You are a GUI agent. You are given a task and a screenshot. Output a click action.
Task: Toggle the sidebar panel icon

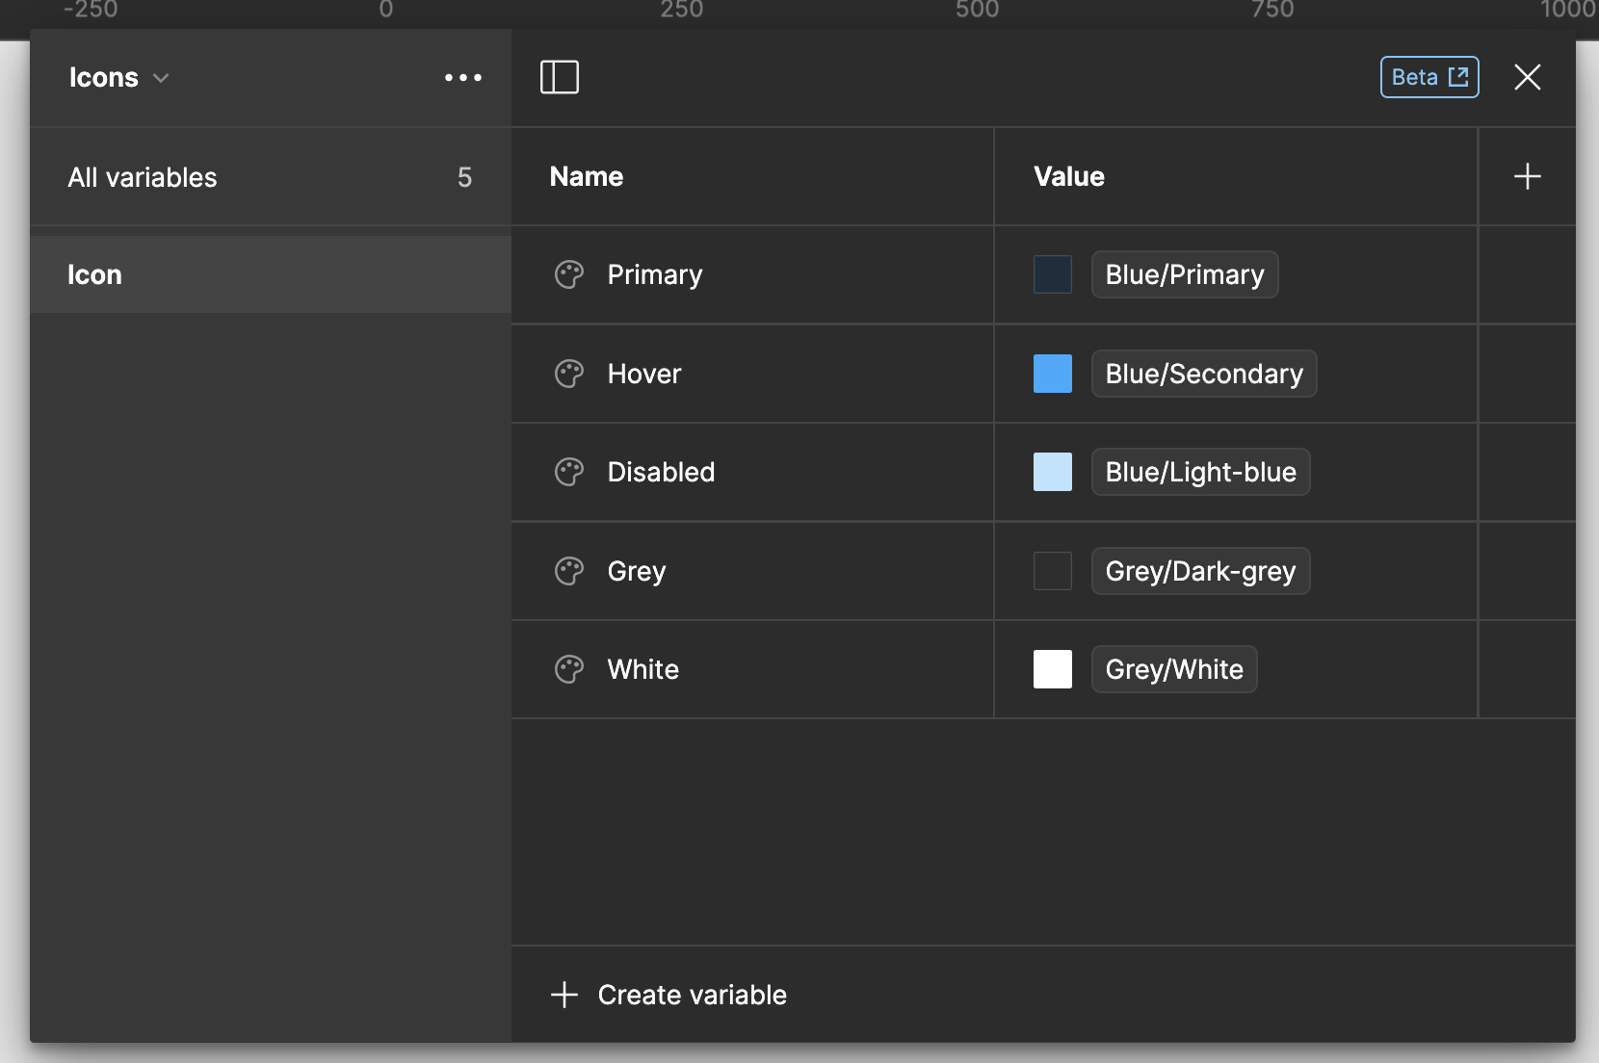click(560, 77)
